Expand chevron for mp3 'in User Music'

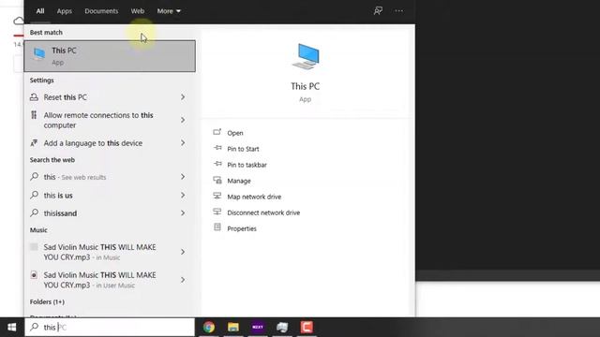click(183, 280)
